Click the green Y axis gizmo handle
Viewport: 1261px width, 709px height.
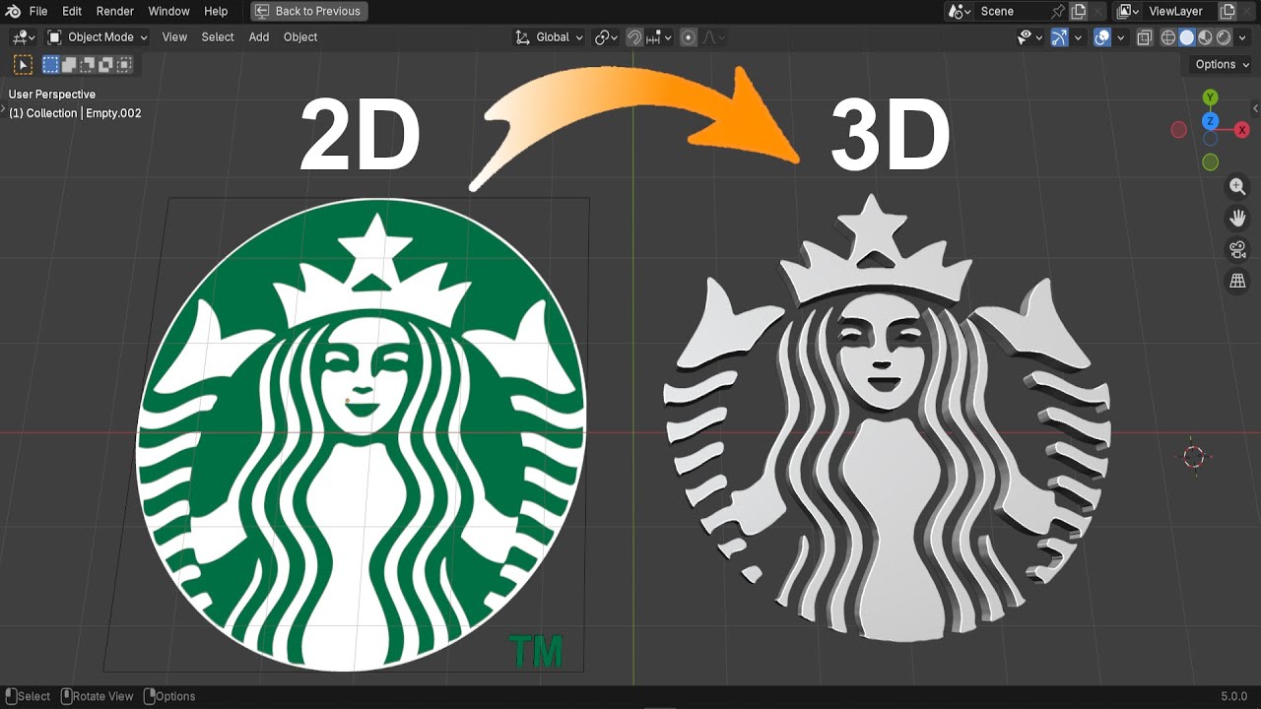pos(1210,97)
